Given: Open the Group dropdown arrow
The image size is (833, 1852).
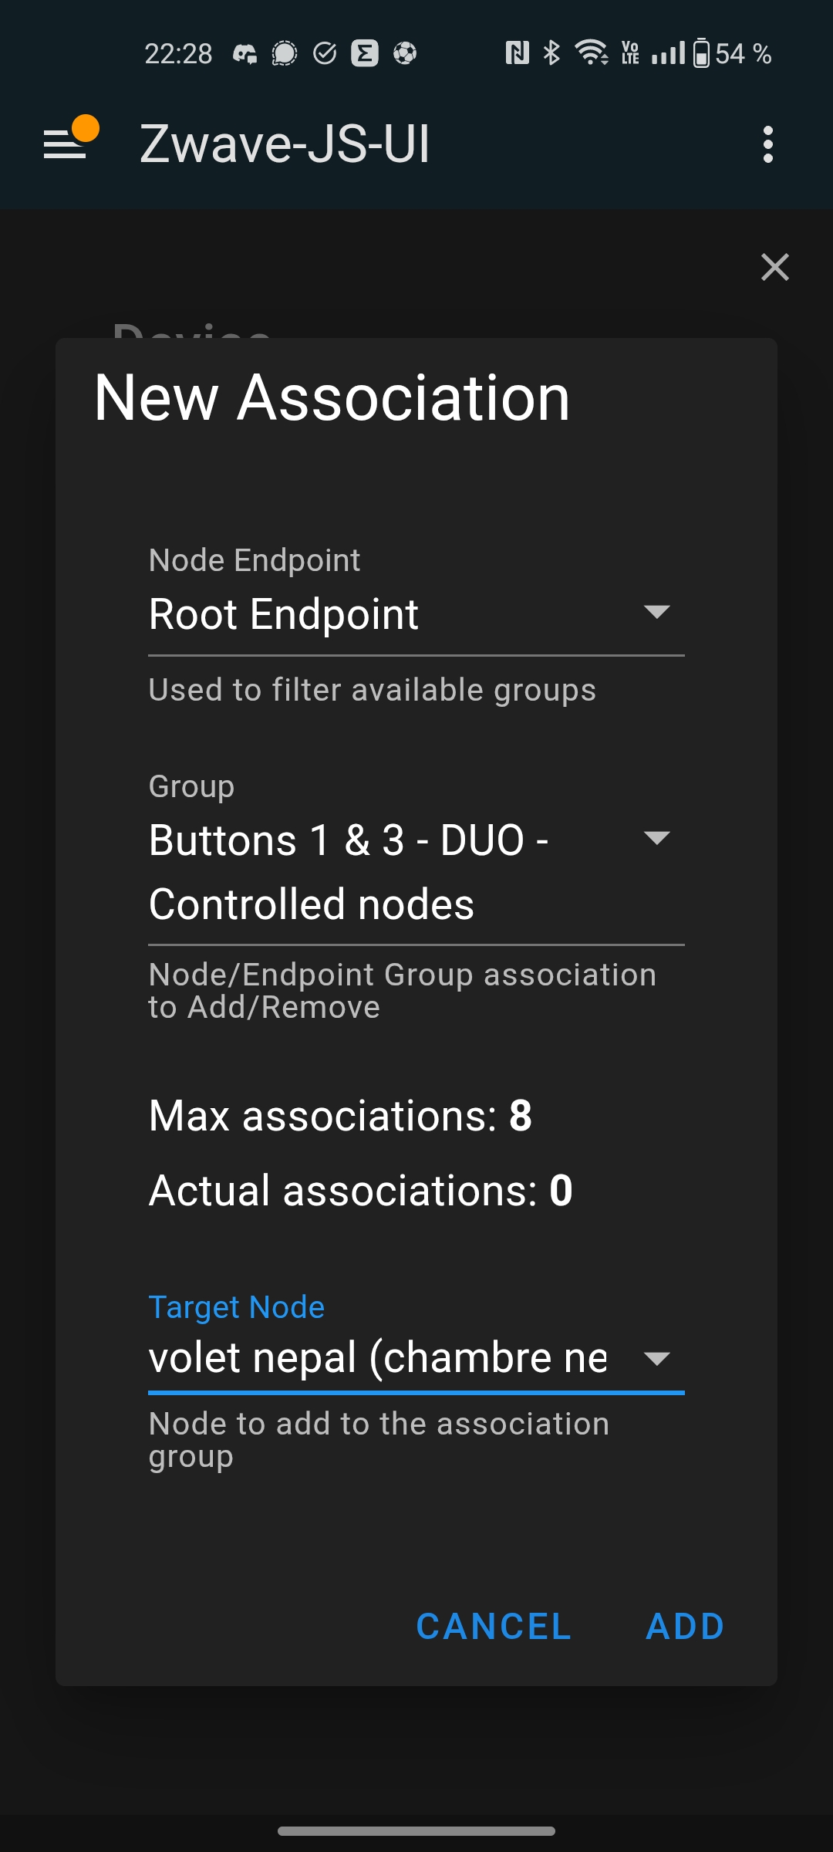Looking at the screenshot, I should point(656,838).
